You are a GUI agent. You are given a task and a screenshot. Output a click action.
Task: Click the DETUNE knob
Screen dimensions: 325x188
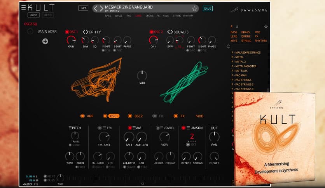pyautogui.click(x=186, y=156)
